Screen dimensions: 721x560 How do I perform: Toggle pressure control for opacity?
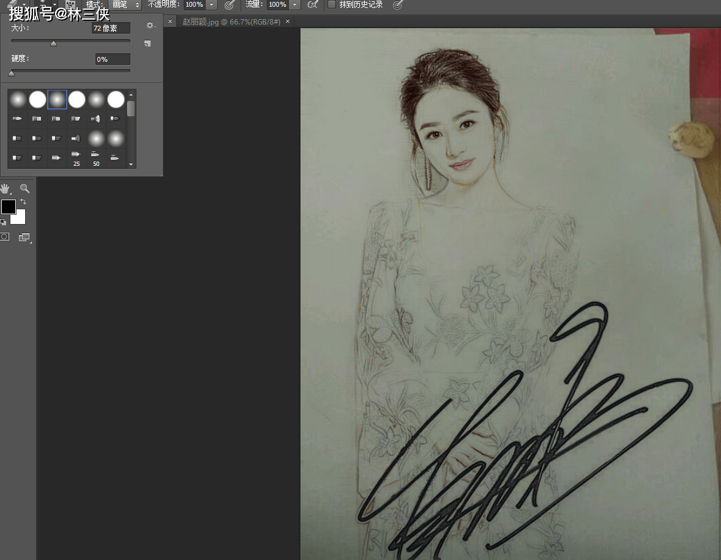point(230,5)
